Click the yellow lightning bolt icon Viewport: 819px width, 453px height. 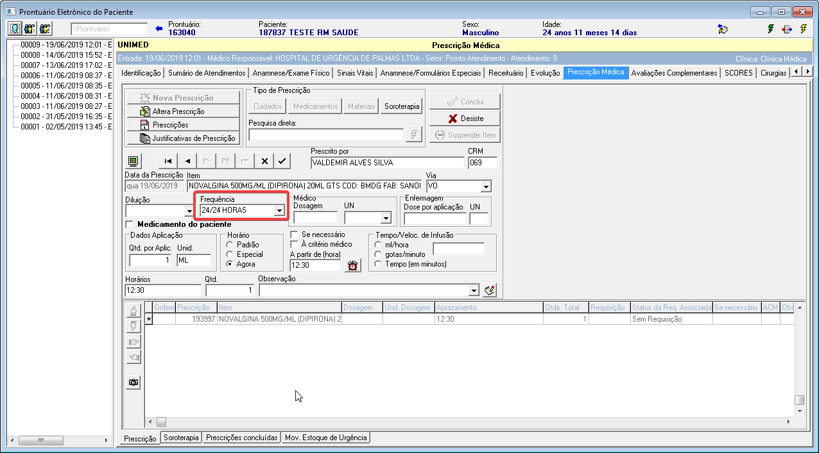803,29
